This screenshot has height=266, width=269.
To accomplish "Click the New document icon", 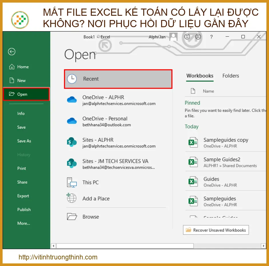I will point(12,80).
